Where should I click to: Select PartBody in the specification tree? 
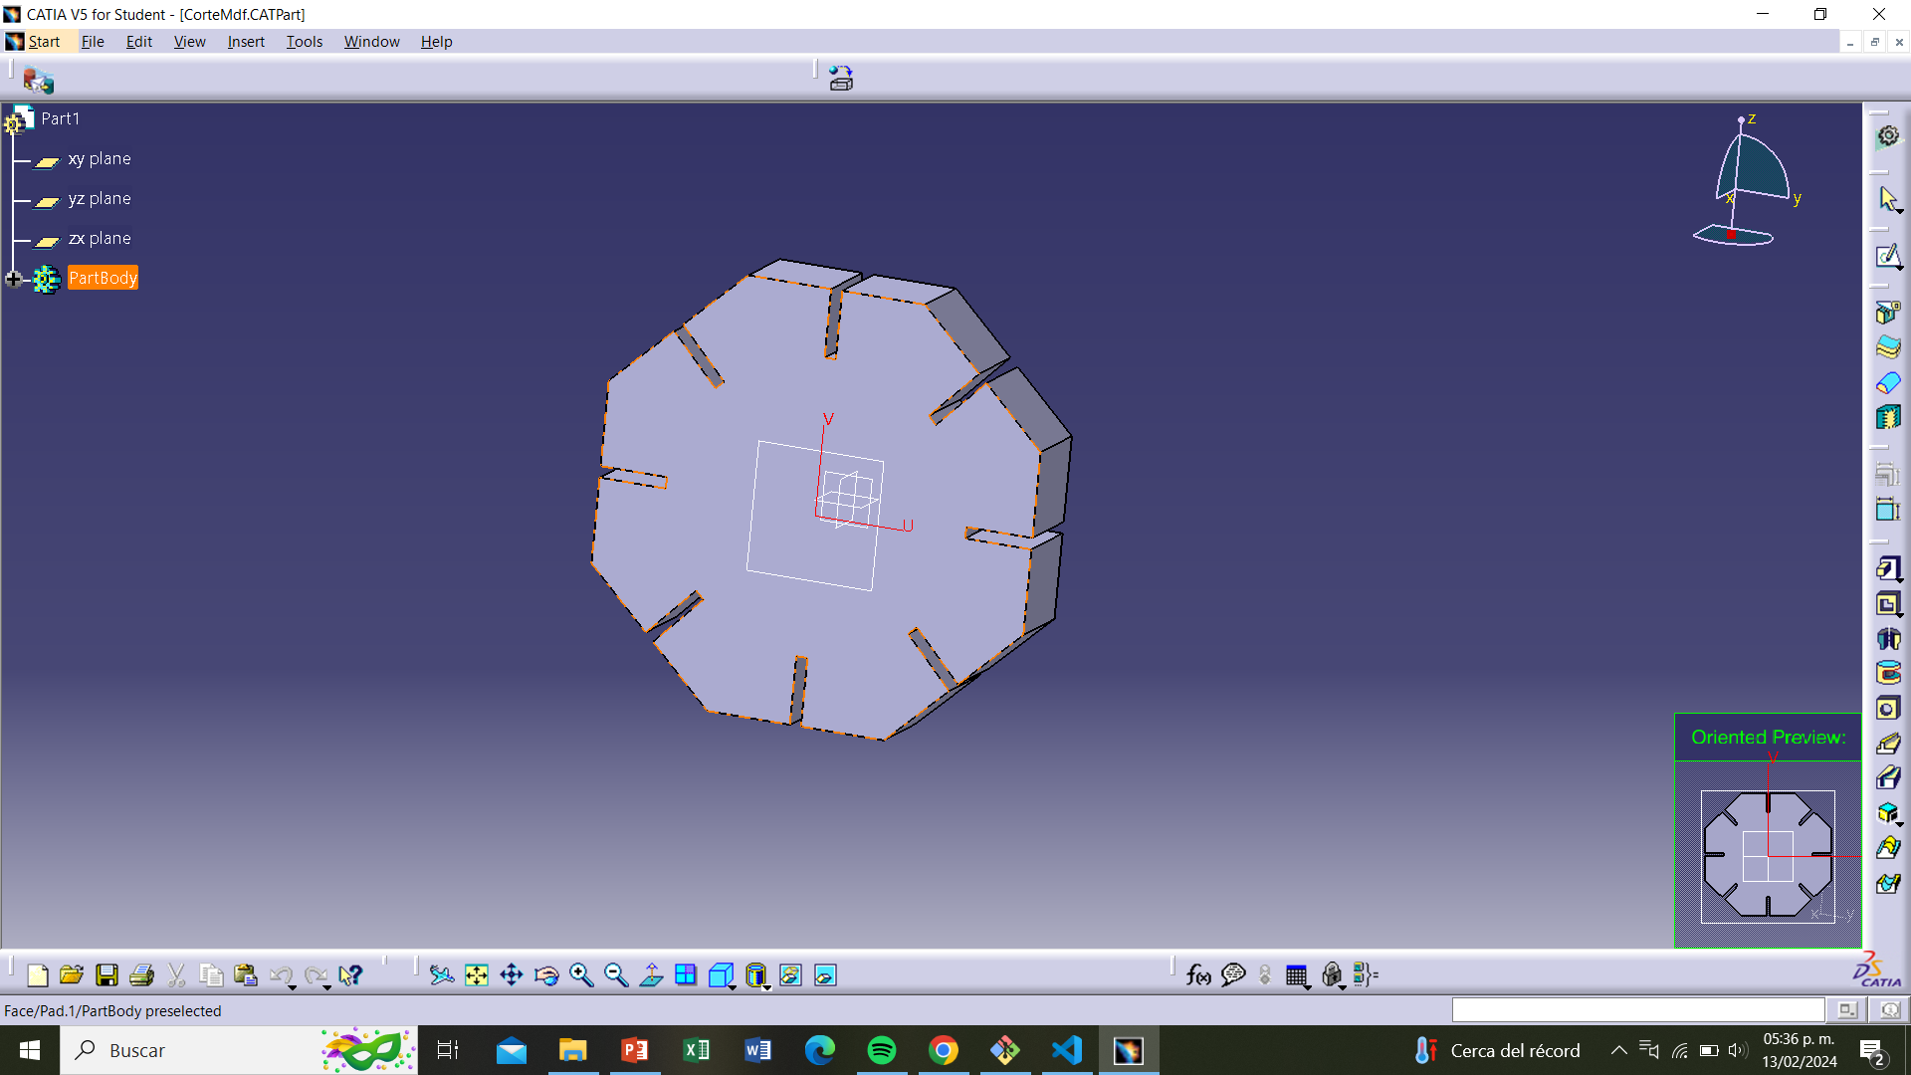point(103,278)
